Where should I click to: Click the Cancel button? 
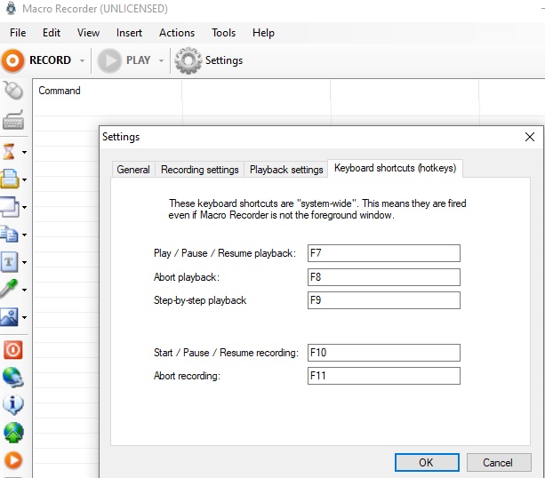pyautogui.click(x=499, y=462)
